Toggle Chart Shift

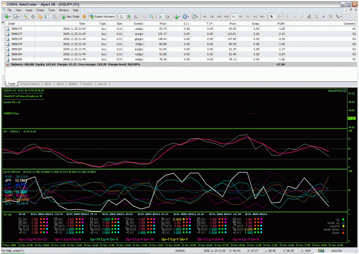pyautogui.click(x=168, y=17)
